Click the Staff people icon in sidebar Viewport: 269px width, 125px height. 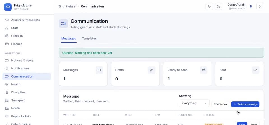point(7,28)
